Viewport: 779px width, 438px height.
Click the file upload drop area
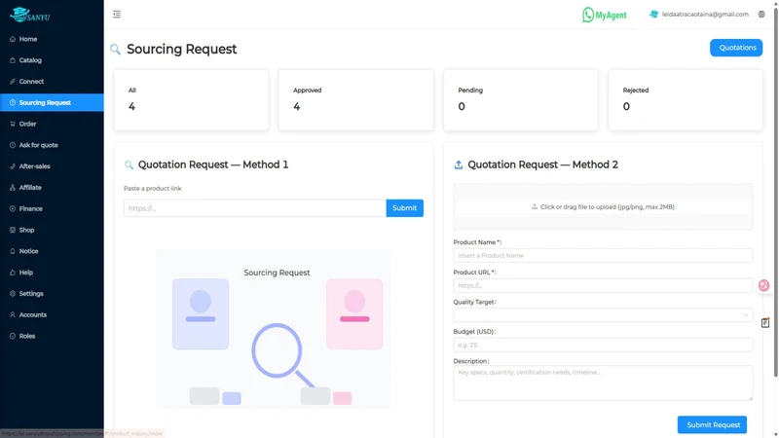[x=603, y=206]
